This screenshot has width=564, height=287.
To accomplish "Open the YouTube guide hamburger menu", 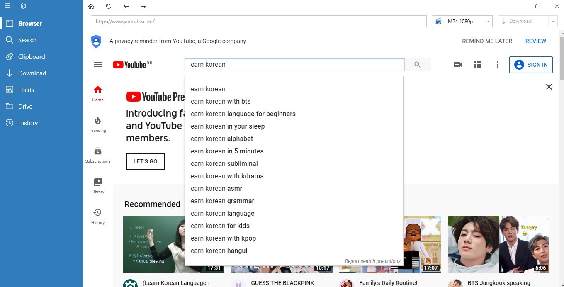I will (98, 65).
